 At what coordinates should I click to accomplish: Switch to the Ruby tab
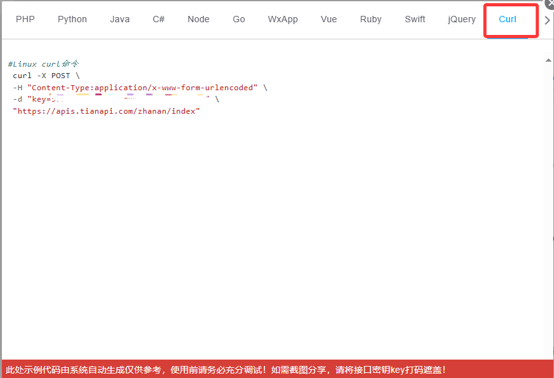pos(370,19)
